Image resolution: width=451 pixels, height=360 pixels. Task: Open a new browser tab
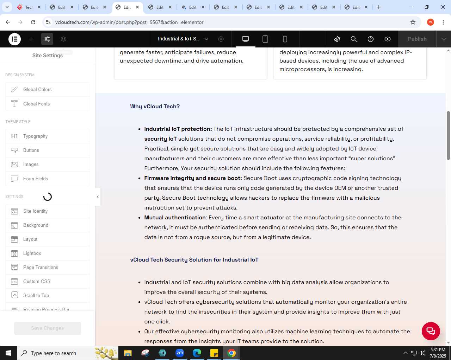(x=379, y=7)
